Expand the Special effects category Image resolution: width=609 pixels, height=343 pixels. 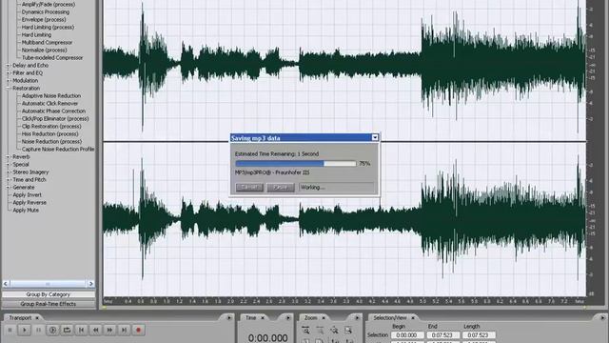click(x=8, y=165)
